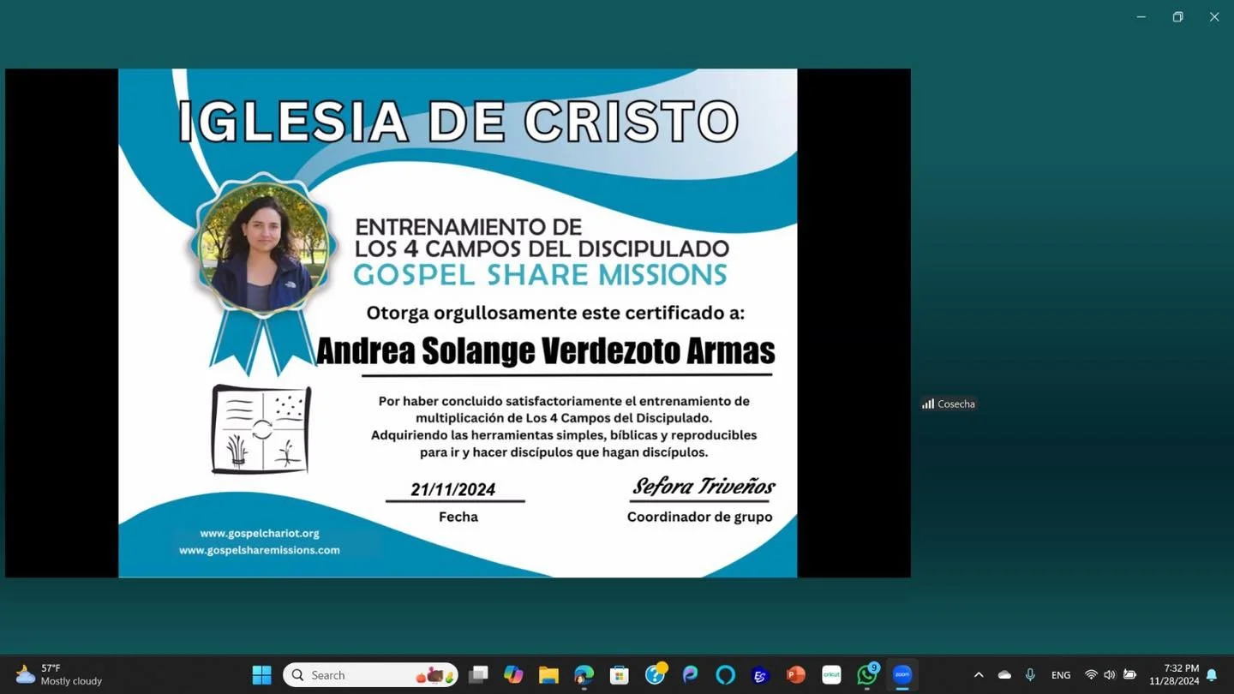1234x694 pixels.
Task: Open WhatsApp with 9 notifications
Action: pos(867,674)
